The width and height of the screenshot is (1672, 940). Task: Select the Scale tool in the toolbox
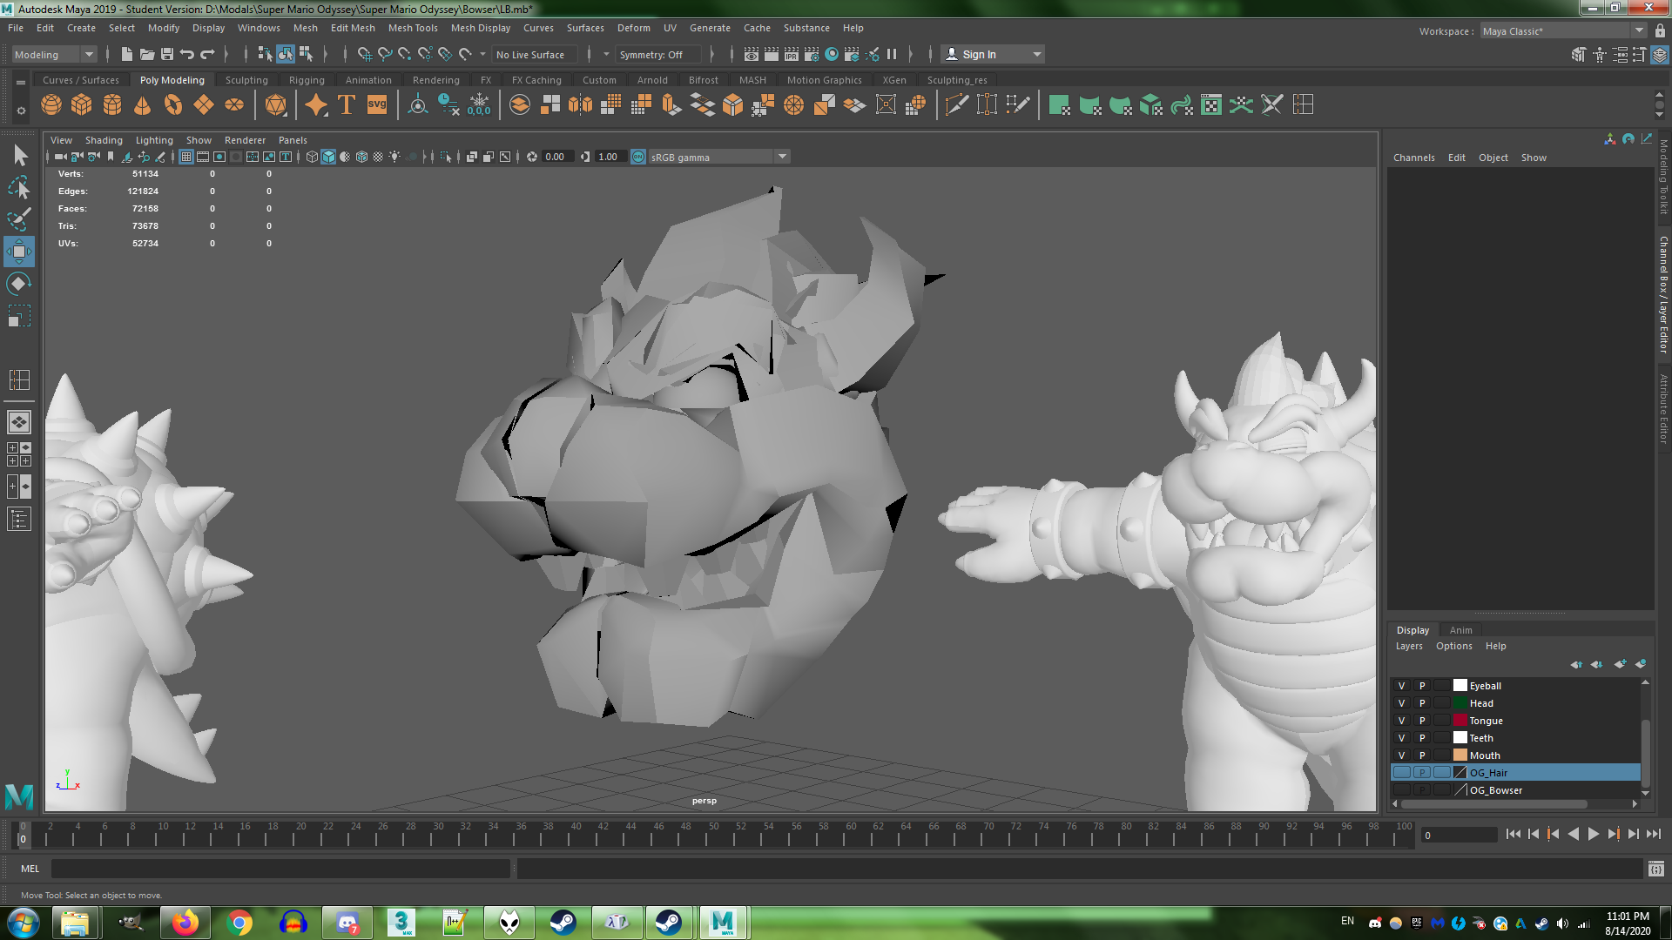[x=19, y=316]
